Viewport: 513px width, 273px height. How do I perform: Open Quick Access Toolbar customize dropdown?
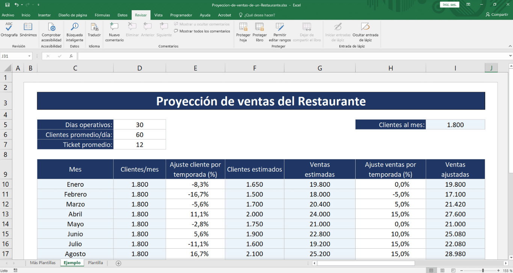point(39,5)
